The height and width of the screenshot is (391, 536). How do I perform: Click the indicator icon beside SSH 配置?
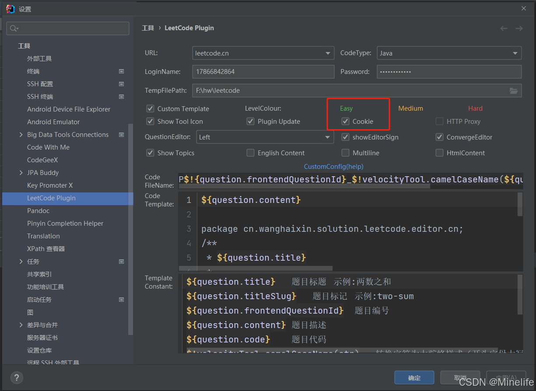point(121,84)
